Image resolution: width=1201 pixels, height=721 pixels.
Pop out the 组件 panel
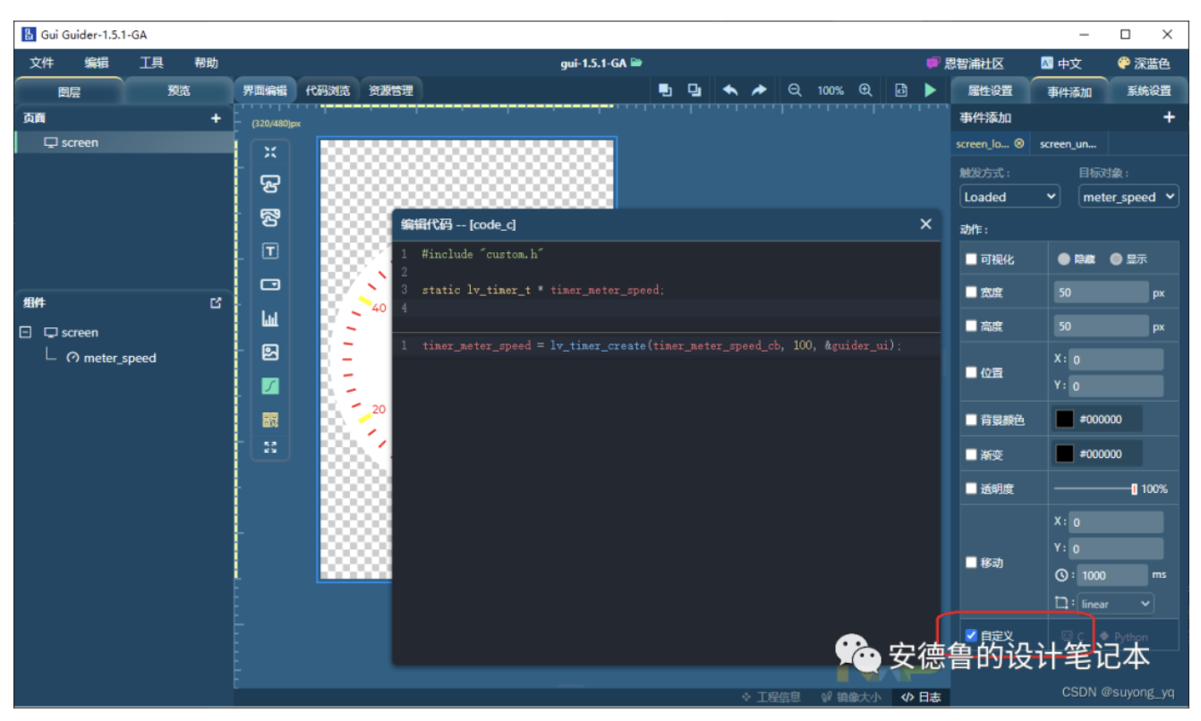pos(216,303)
